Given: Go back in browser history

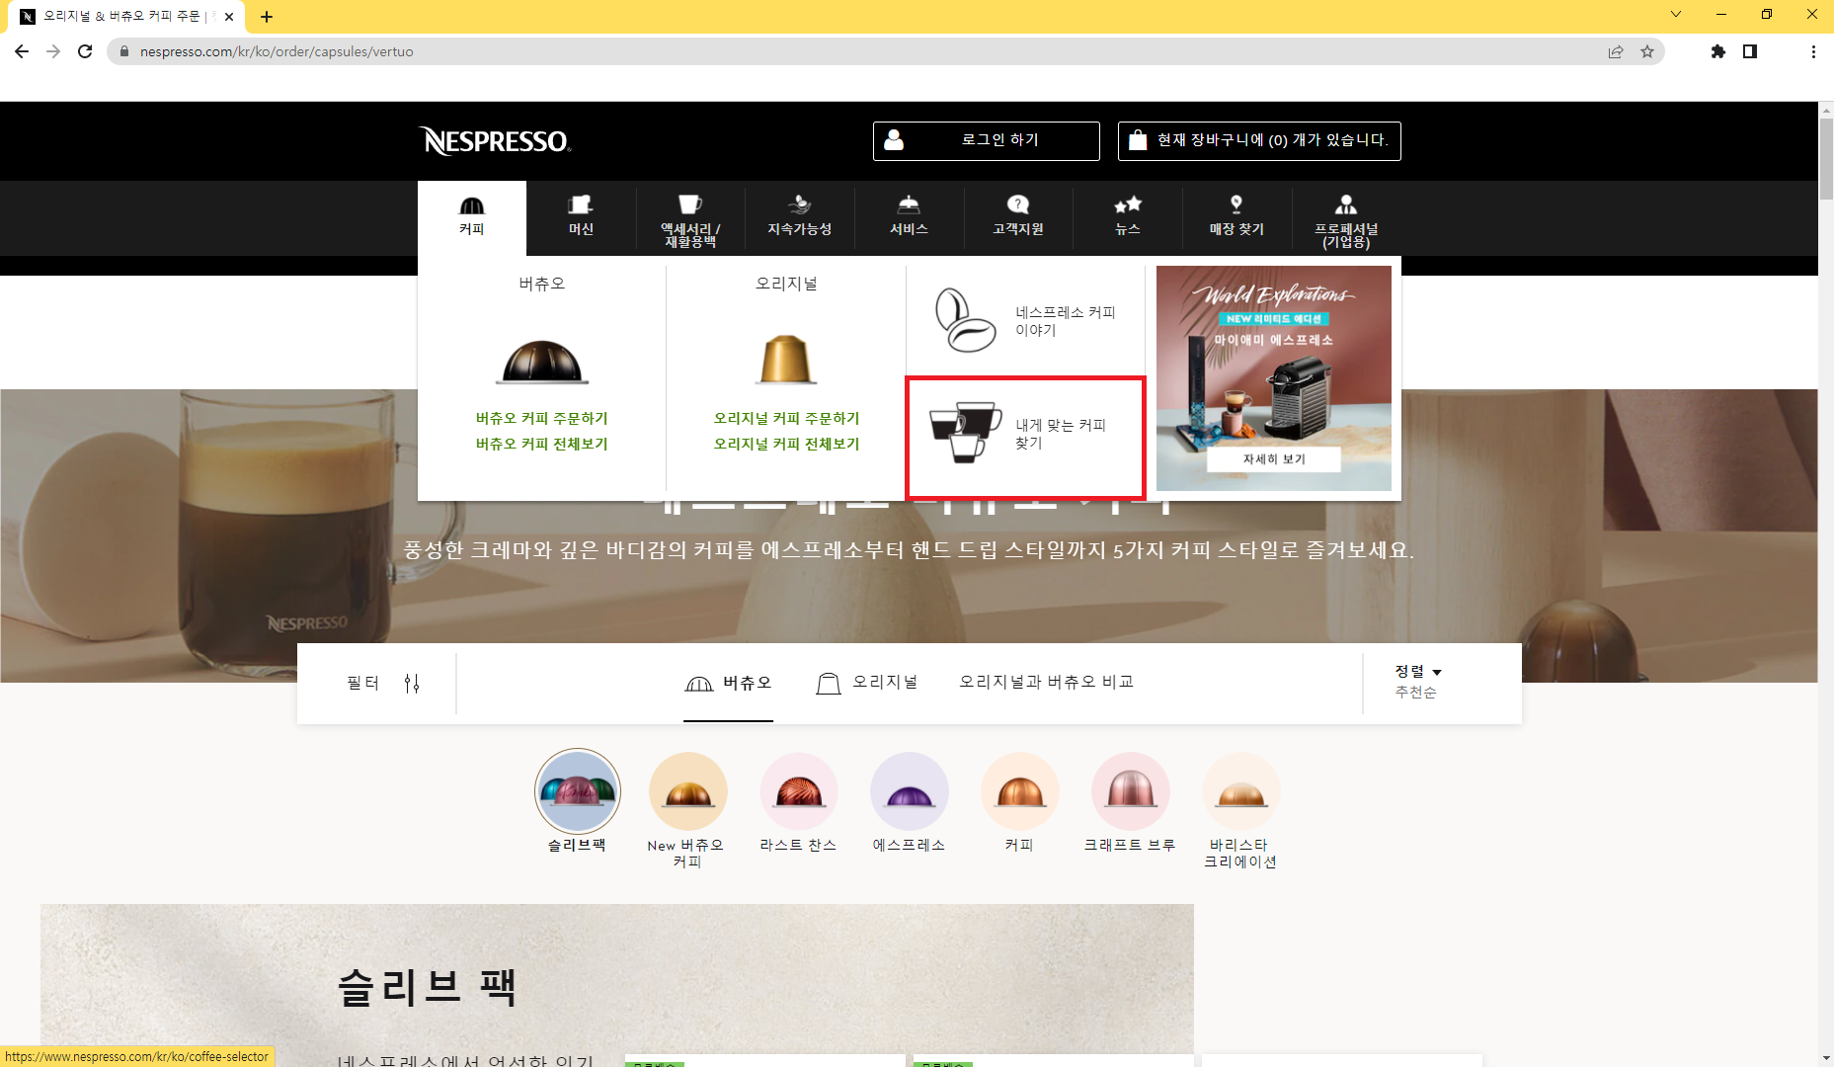Looking at the screenshot, I should click(x=22, y=51).
